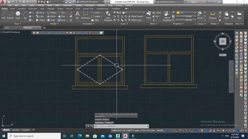This screenshot has width=248, height=139.
Task: Switch to the Start file tab
Action: click(7, 28)
